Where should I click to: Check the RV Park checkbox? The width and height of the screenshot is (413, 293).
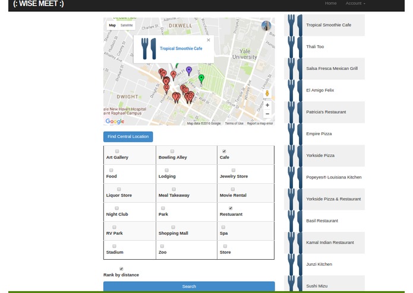pyautogui.click(x=114, y=227)
